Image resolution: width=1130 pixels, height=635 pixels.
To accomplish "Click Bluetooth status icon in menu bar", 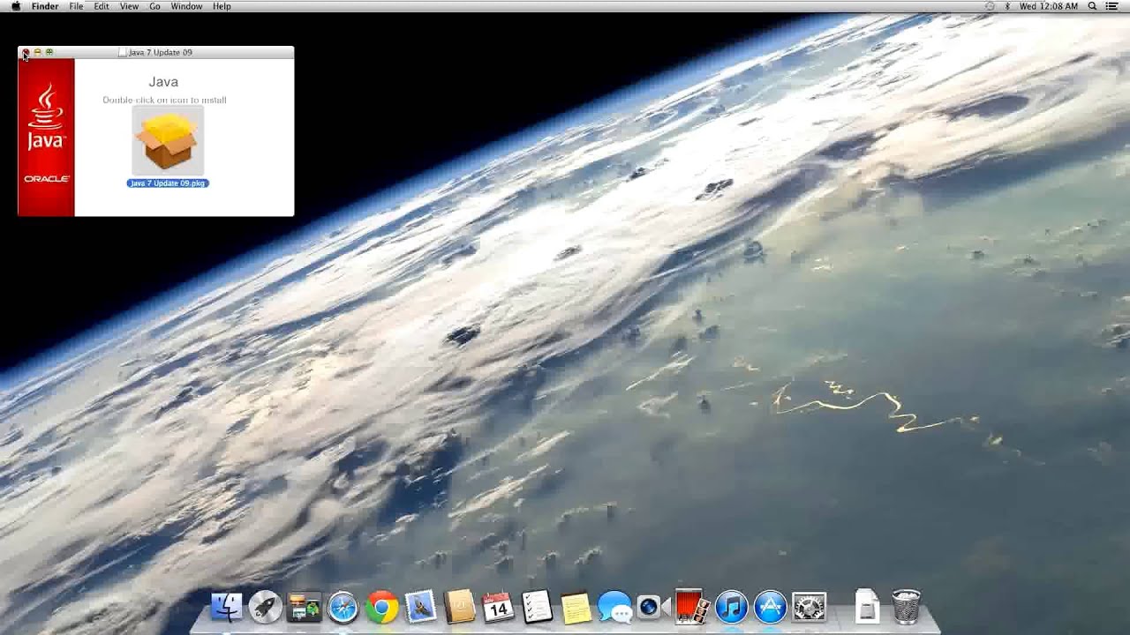I will point(1007,6).
